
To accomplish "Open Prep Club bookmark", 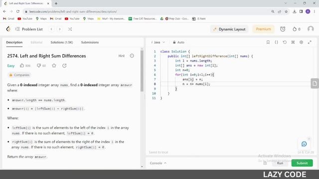I will (177, 19).
